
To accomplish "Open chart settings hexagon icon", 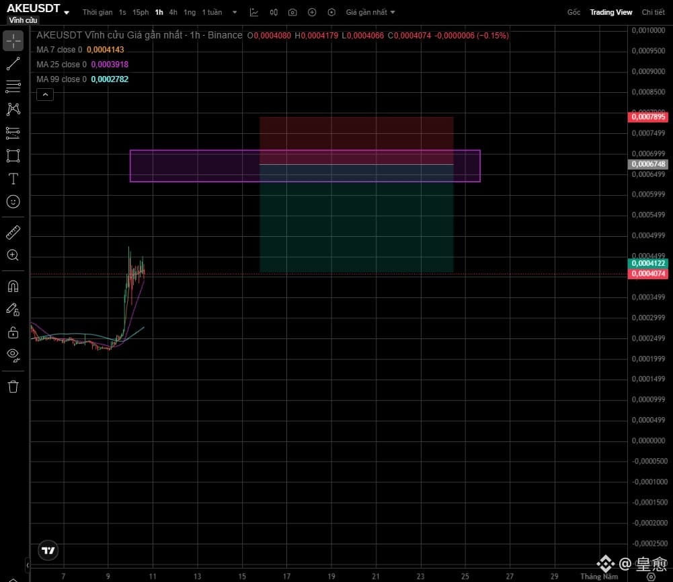I will tap(331, 13).
